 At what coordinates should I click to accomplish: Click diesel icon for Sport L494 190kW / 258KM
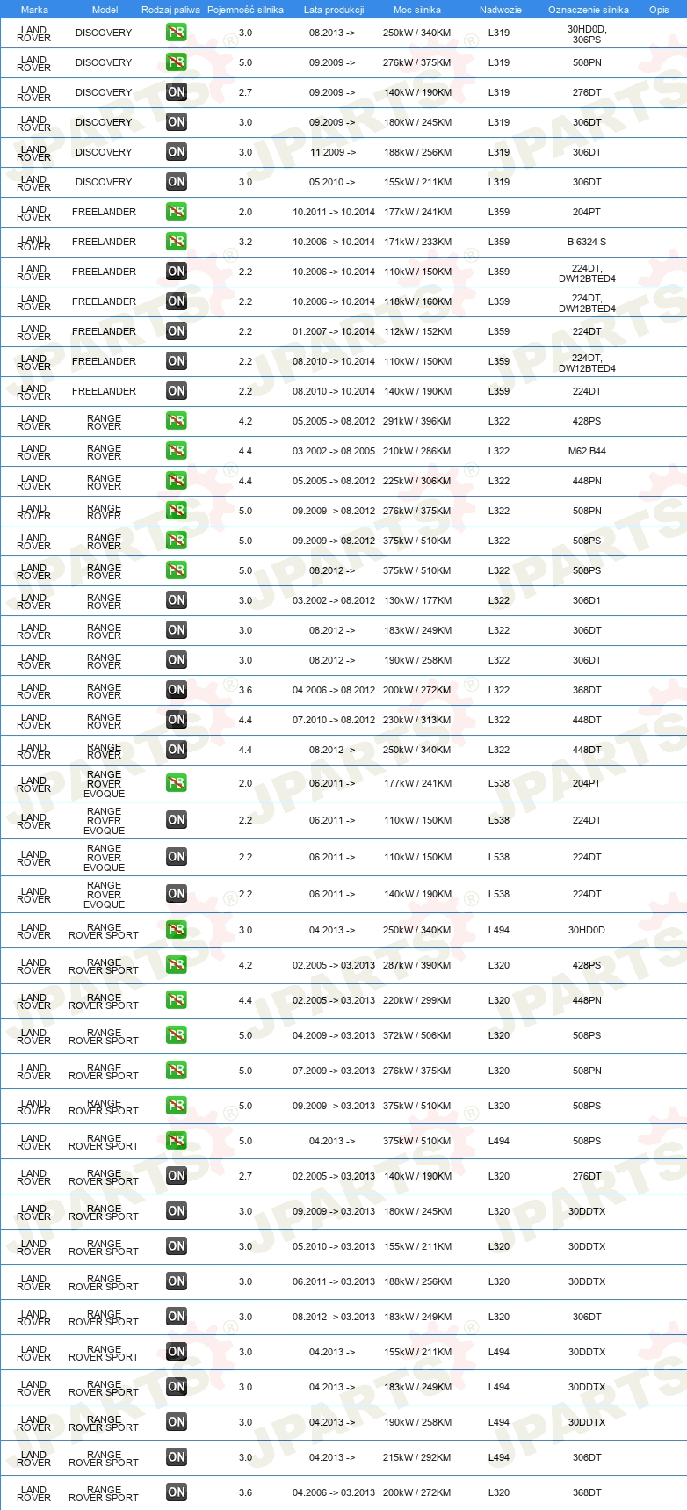(177, 1422)
